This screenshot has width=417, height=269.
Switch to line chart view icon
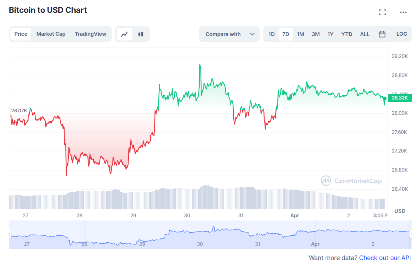pos(124,34)
